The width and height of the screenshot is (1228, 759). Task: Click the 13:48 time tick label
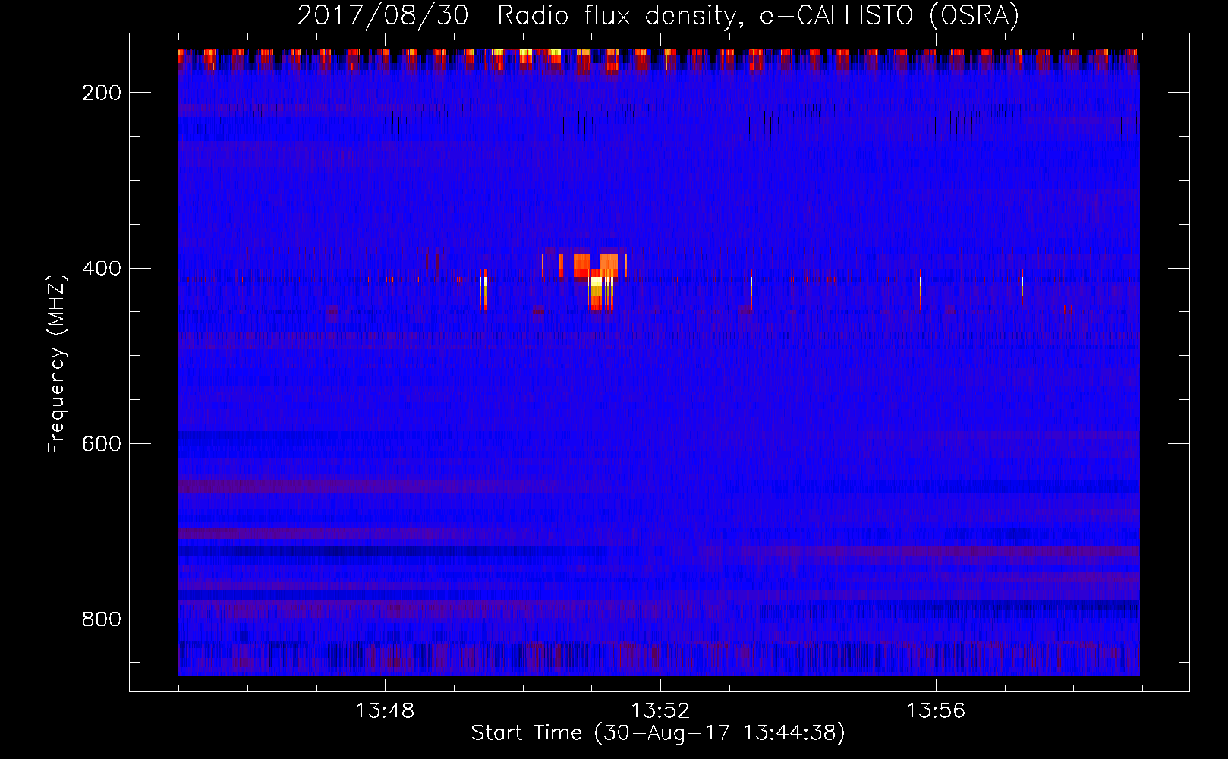[x=385, y=711]
